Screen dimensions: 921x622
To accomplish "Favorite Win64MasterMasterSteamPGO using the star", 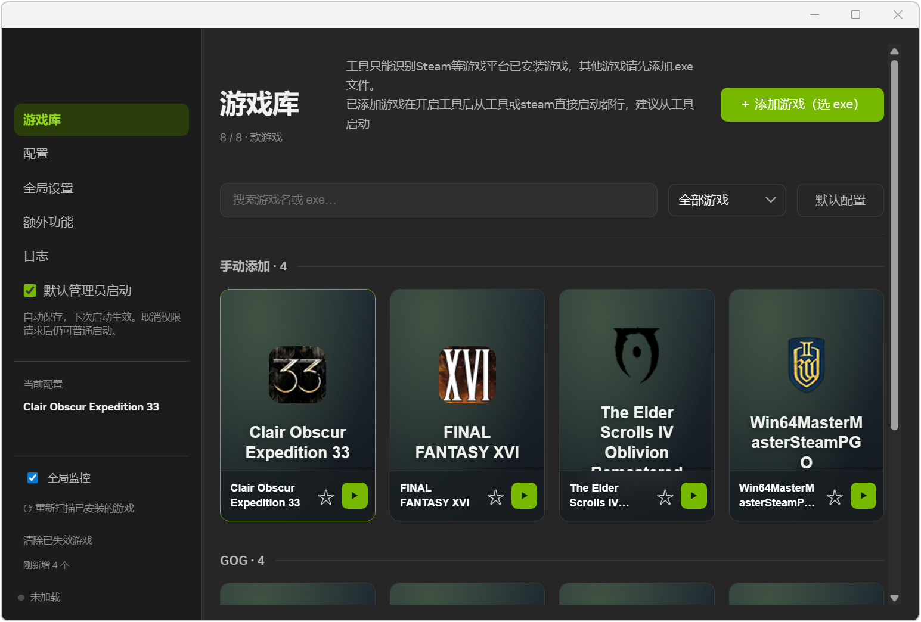I will point(835,496).
